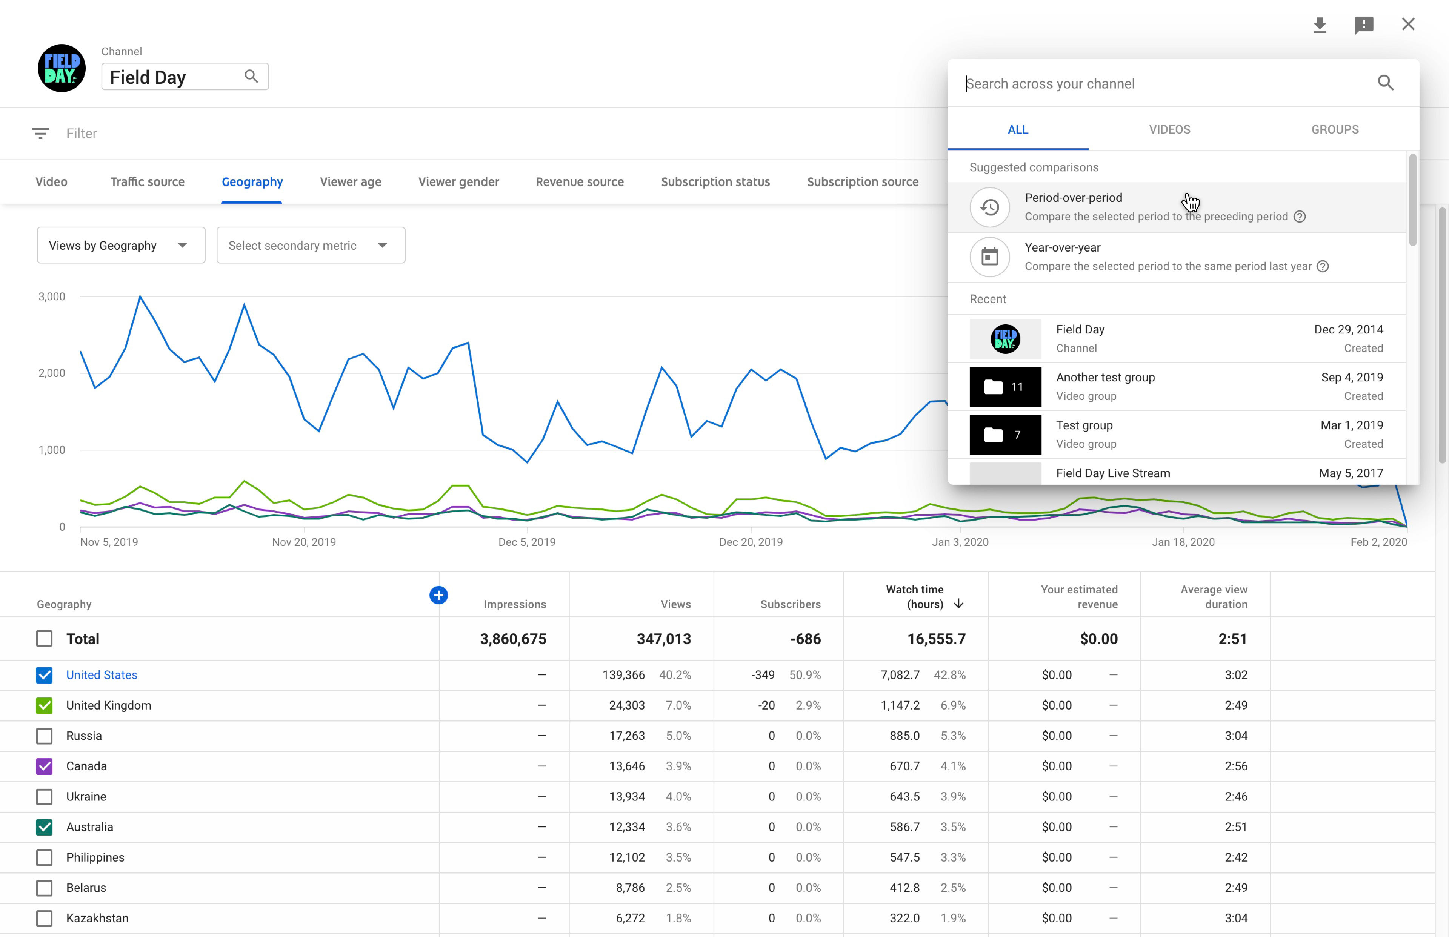
Task: Sort by Views column header
Action: (x=675, y=604)
